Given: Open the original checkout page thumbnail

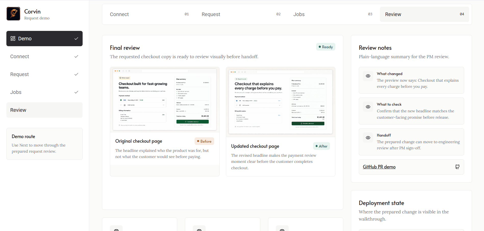Looking at the screenshot, I should tap(165, 100).
